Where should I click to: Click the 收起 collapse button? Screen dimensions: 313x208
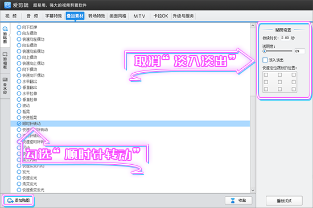(x=238, y=201)
